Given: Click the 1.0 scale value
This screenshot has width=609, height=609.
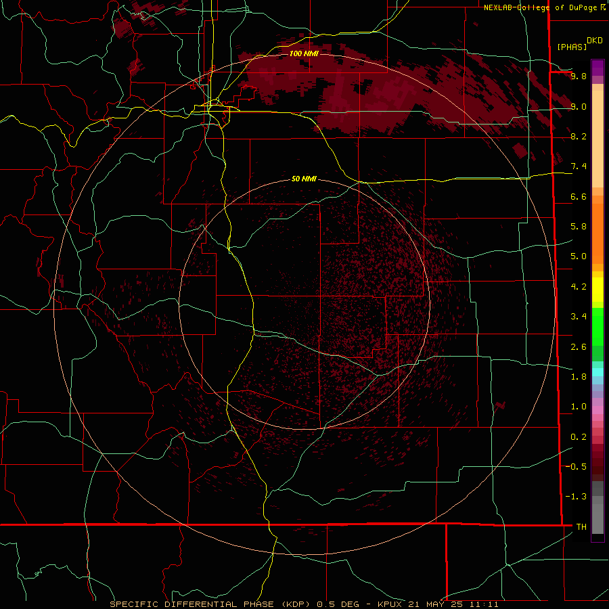Looking at the screenshot, I should tap(579, 407).
